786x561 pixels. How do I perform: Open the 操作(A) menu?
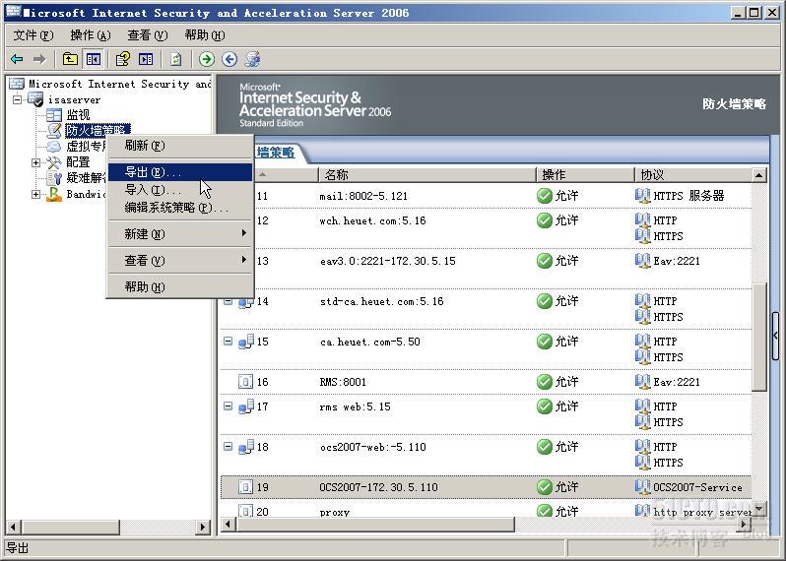pyautogui.click(x=91, y=35)
